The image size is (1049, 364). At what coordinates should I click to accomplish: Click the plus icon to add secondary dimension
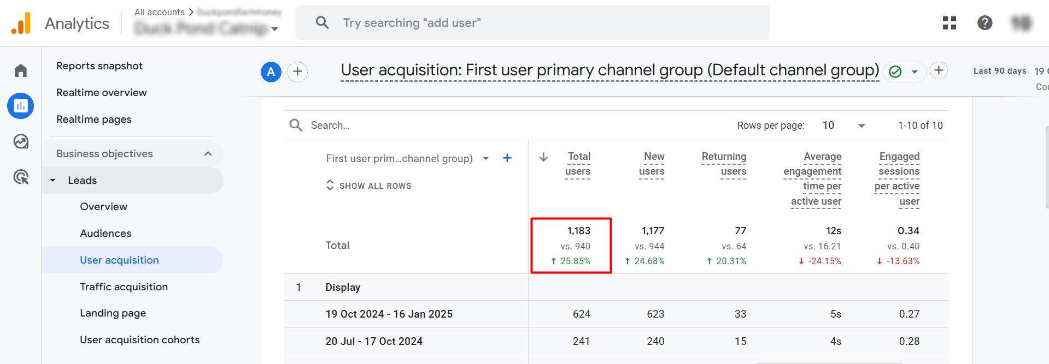point(507,158)
